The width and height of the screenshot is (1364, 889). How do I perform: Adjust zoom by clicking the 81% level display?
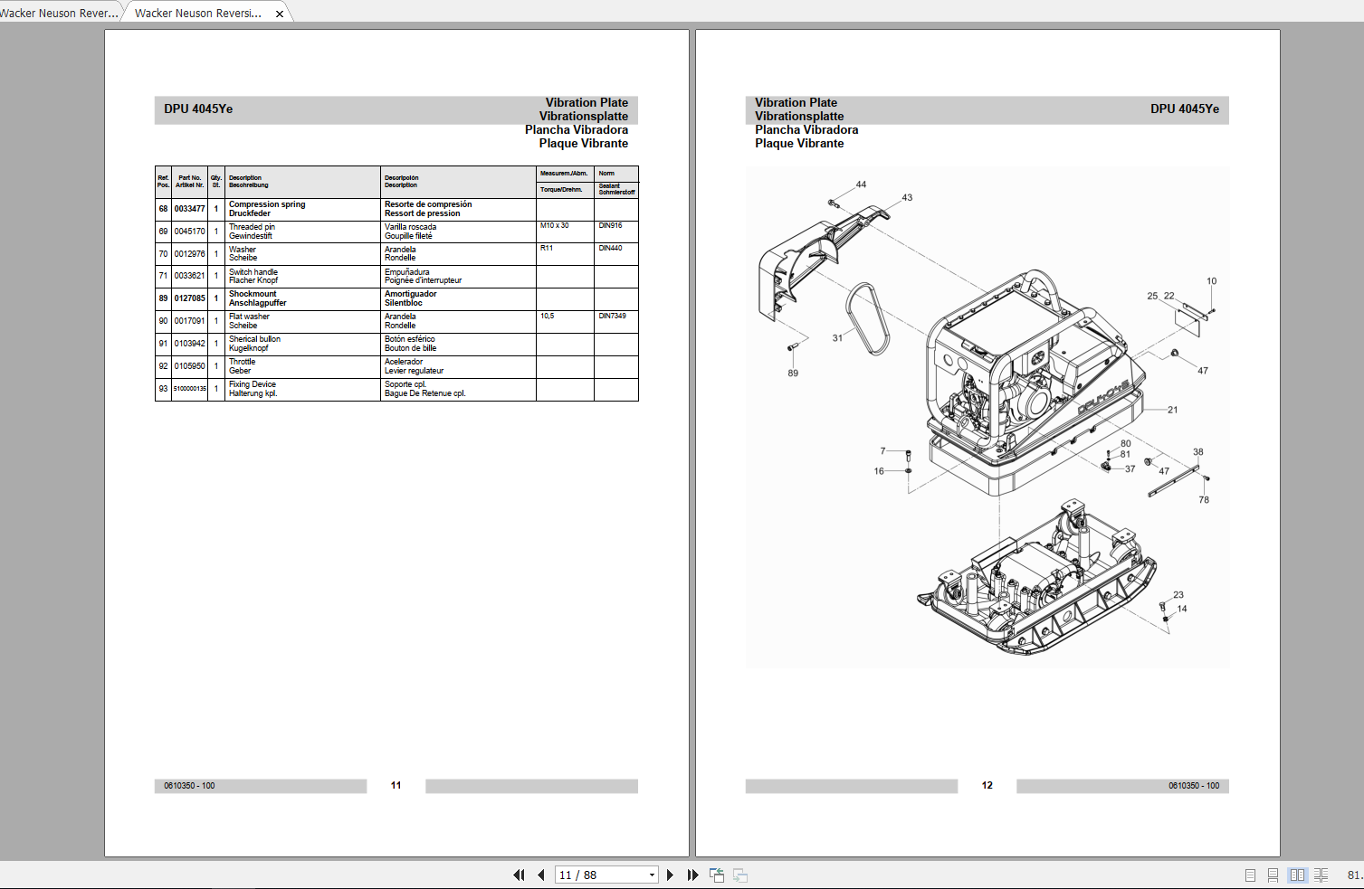1354,875
